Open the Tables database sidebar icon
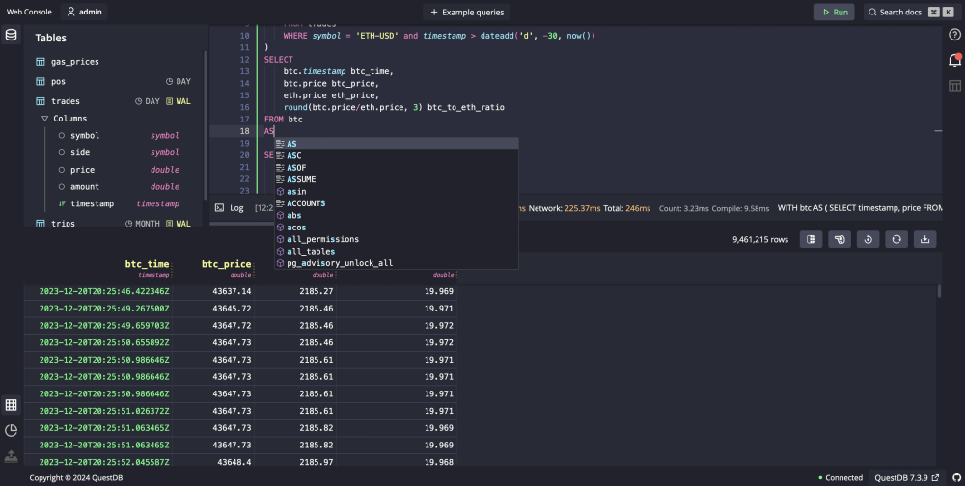This screenshot has height=486, width=965. pyautogui.click(x=11, y=35)
